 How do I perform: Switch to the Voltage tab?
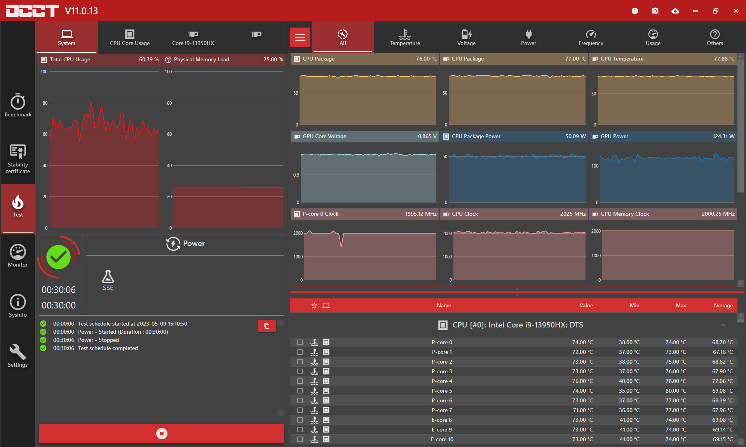[466, 37]
